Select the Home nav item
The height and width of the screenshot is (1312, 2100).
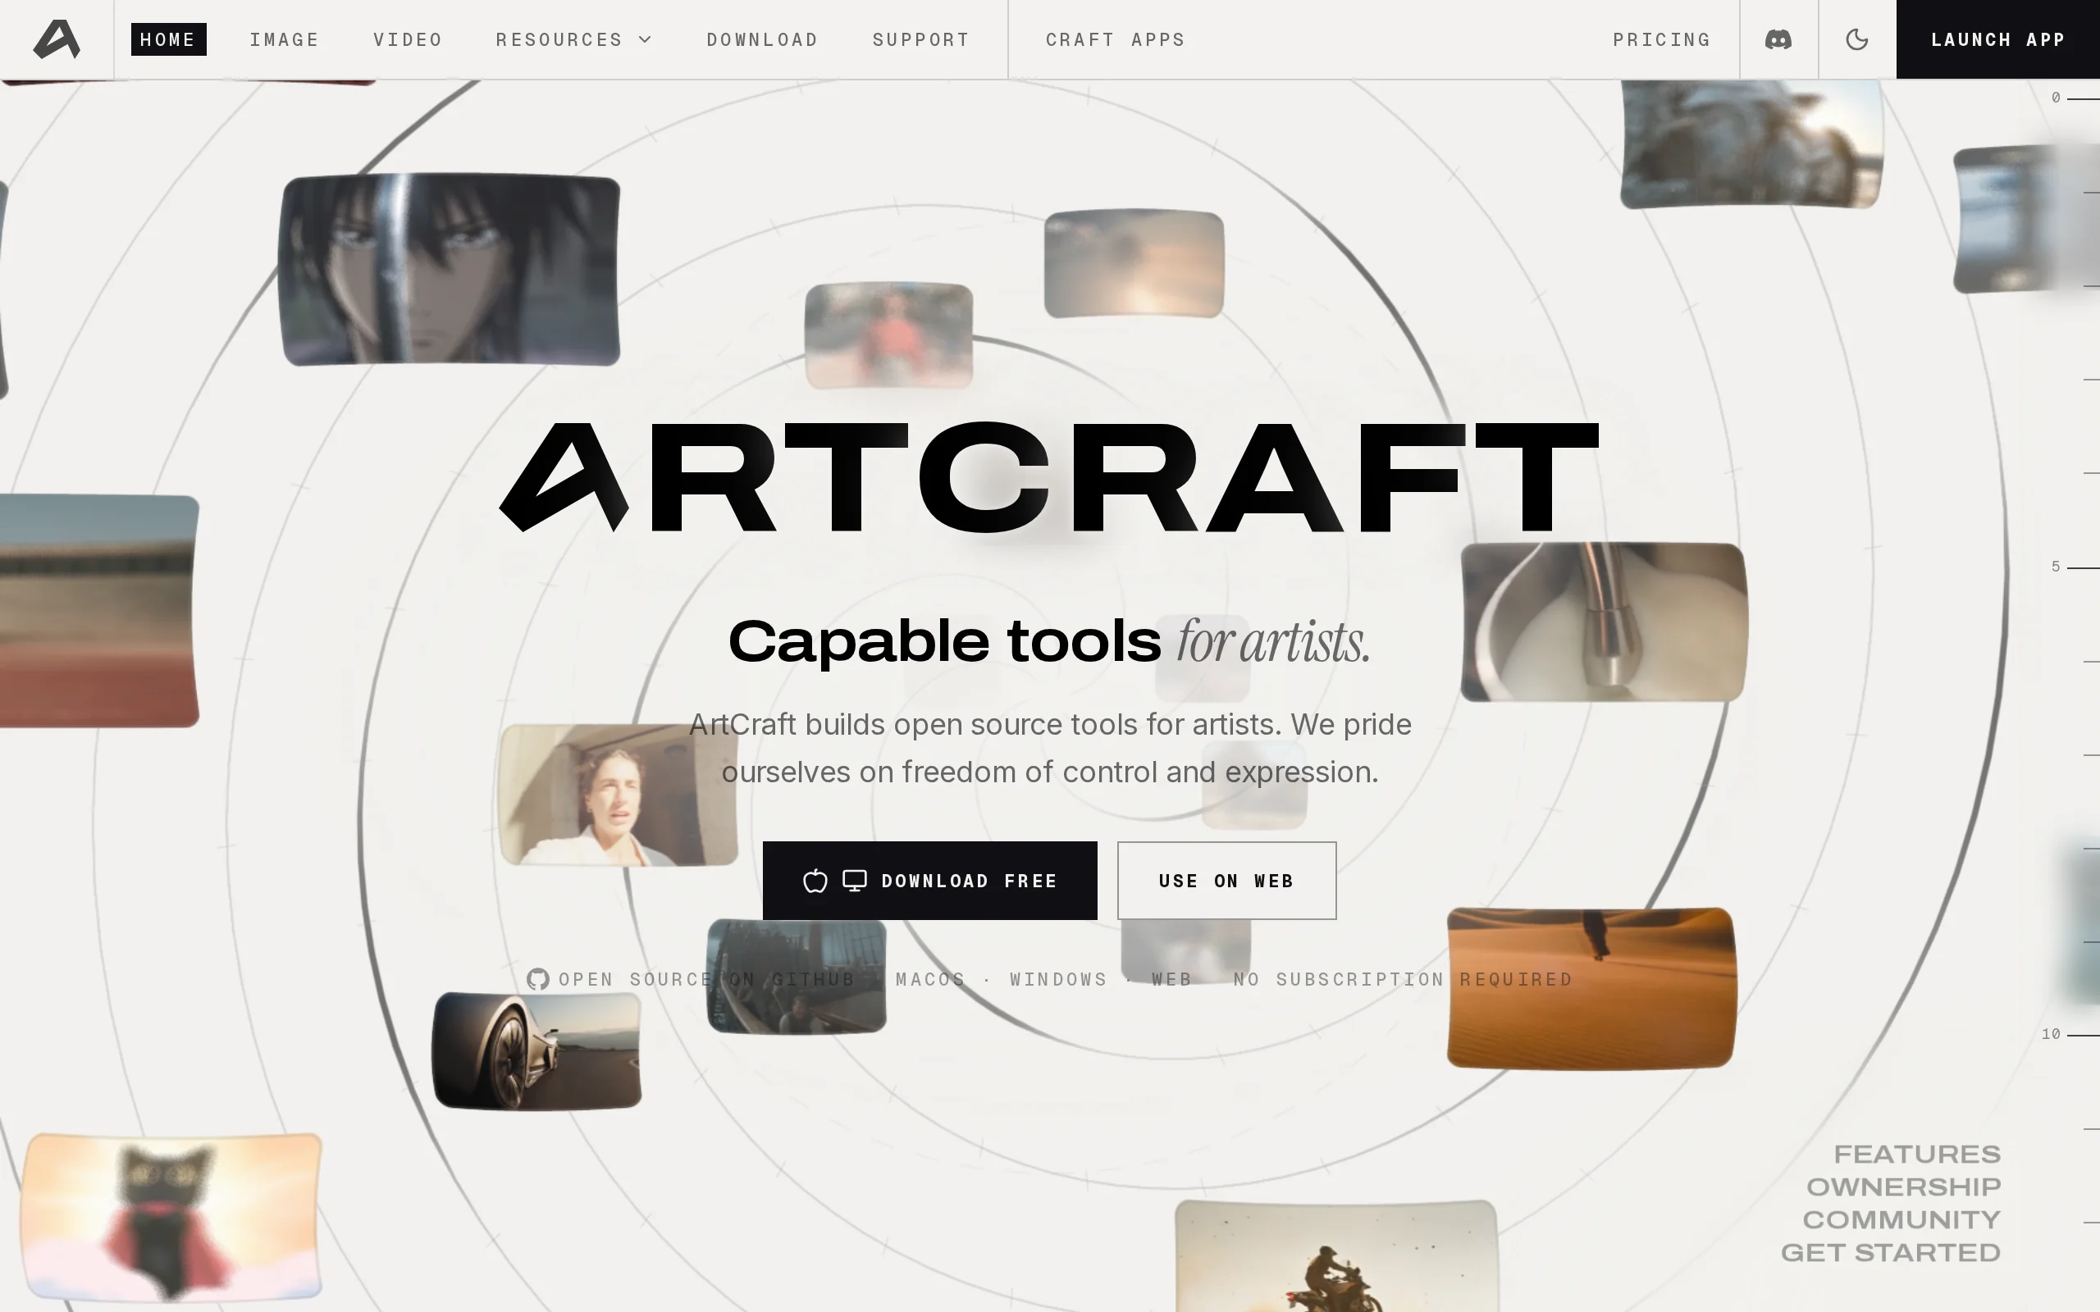coord(168,39)
